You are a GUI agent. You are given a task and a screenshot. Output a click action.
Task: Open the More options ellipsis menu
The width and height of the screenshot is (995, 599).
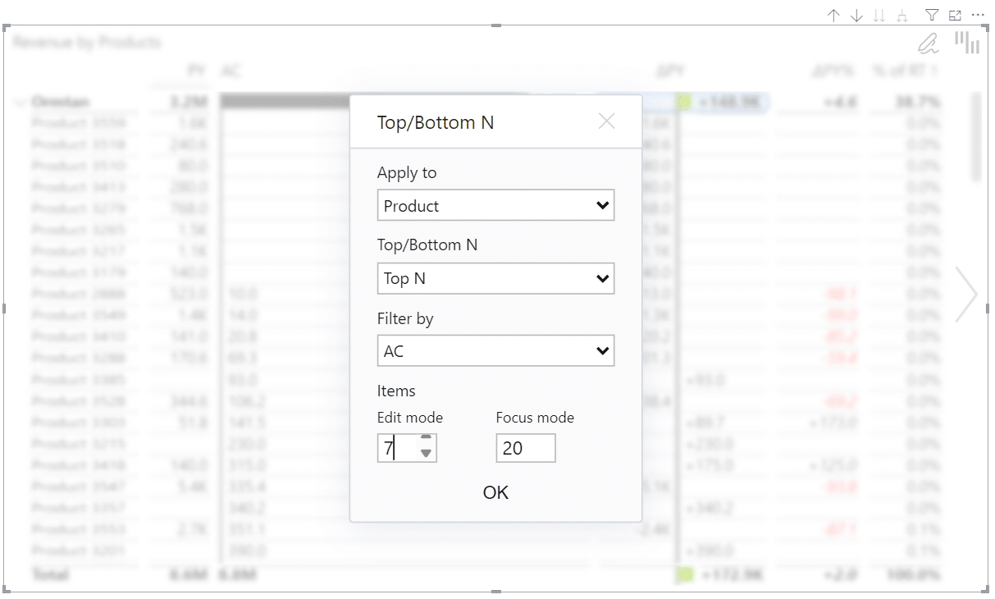click(x=978, y=15)
